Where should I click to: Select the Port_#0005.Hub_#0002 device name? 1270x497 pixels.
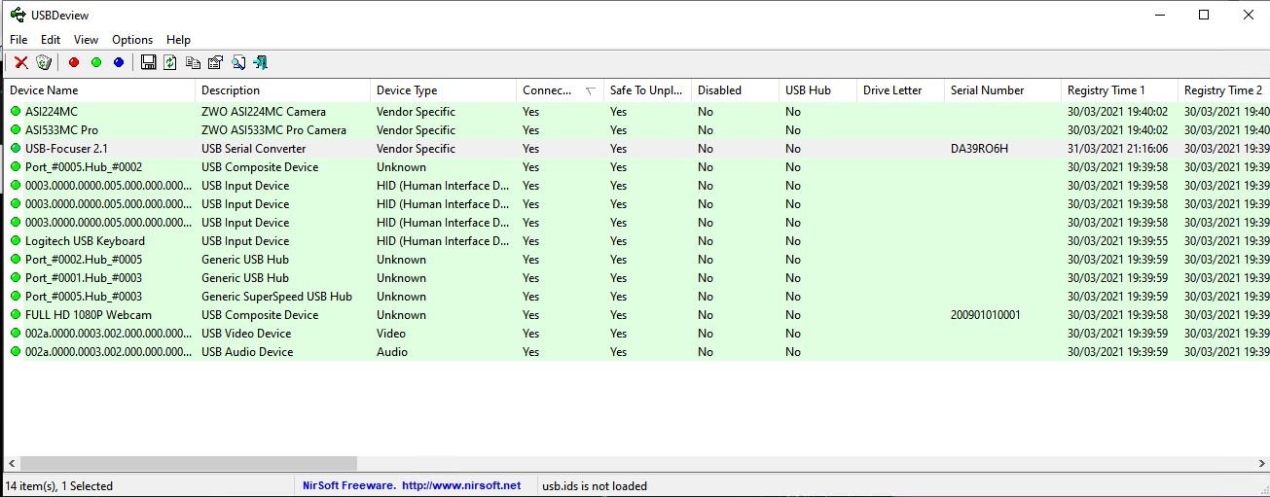click(84, 167)
